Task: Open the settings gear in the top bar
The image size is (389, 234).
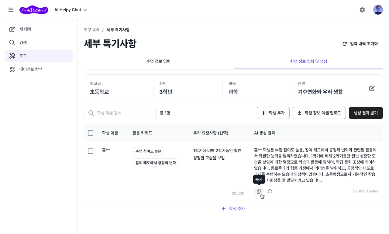Action: point(362,9)
